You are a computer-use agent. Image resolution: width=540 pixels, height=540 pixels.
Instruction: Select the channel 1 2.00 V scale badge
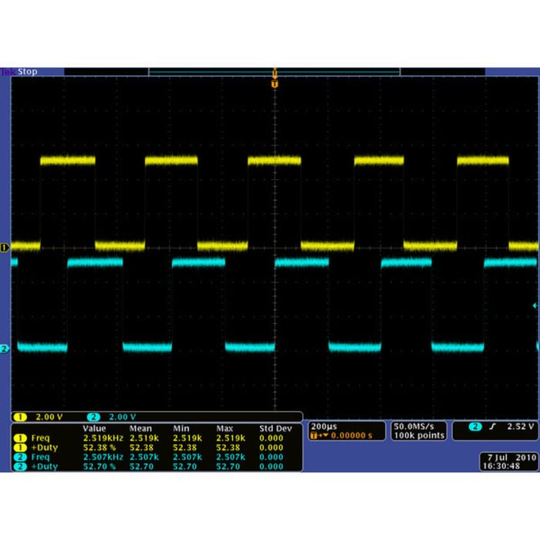point(39,417)
